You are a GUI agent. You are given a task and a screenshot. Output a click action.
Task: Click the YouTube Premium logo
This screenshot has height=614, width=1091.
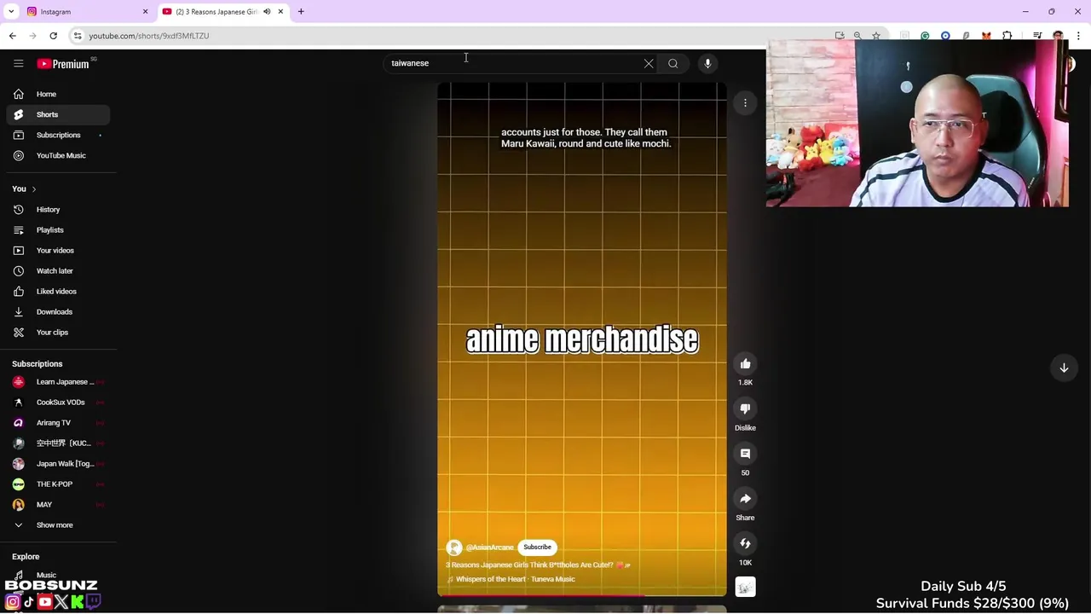[x=63, y=64]
